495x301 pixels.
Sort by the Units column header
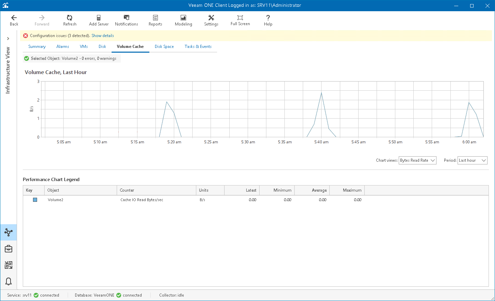coord(210,190)
